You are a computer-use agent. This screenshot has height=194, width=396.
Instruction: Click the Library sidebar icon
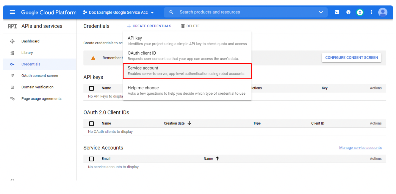coord(12,53)
